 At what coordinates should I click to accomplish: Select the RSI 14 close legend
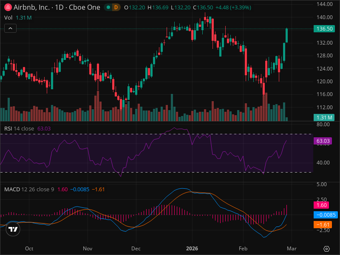(19, 129)
